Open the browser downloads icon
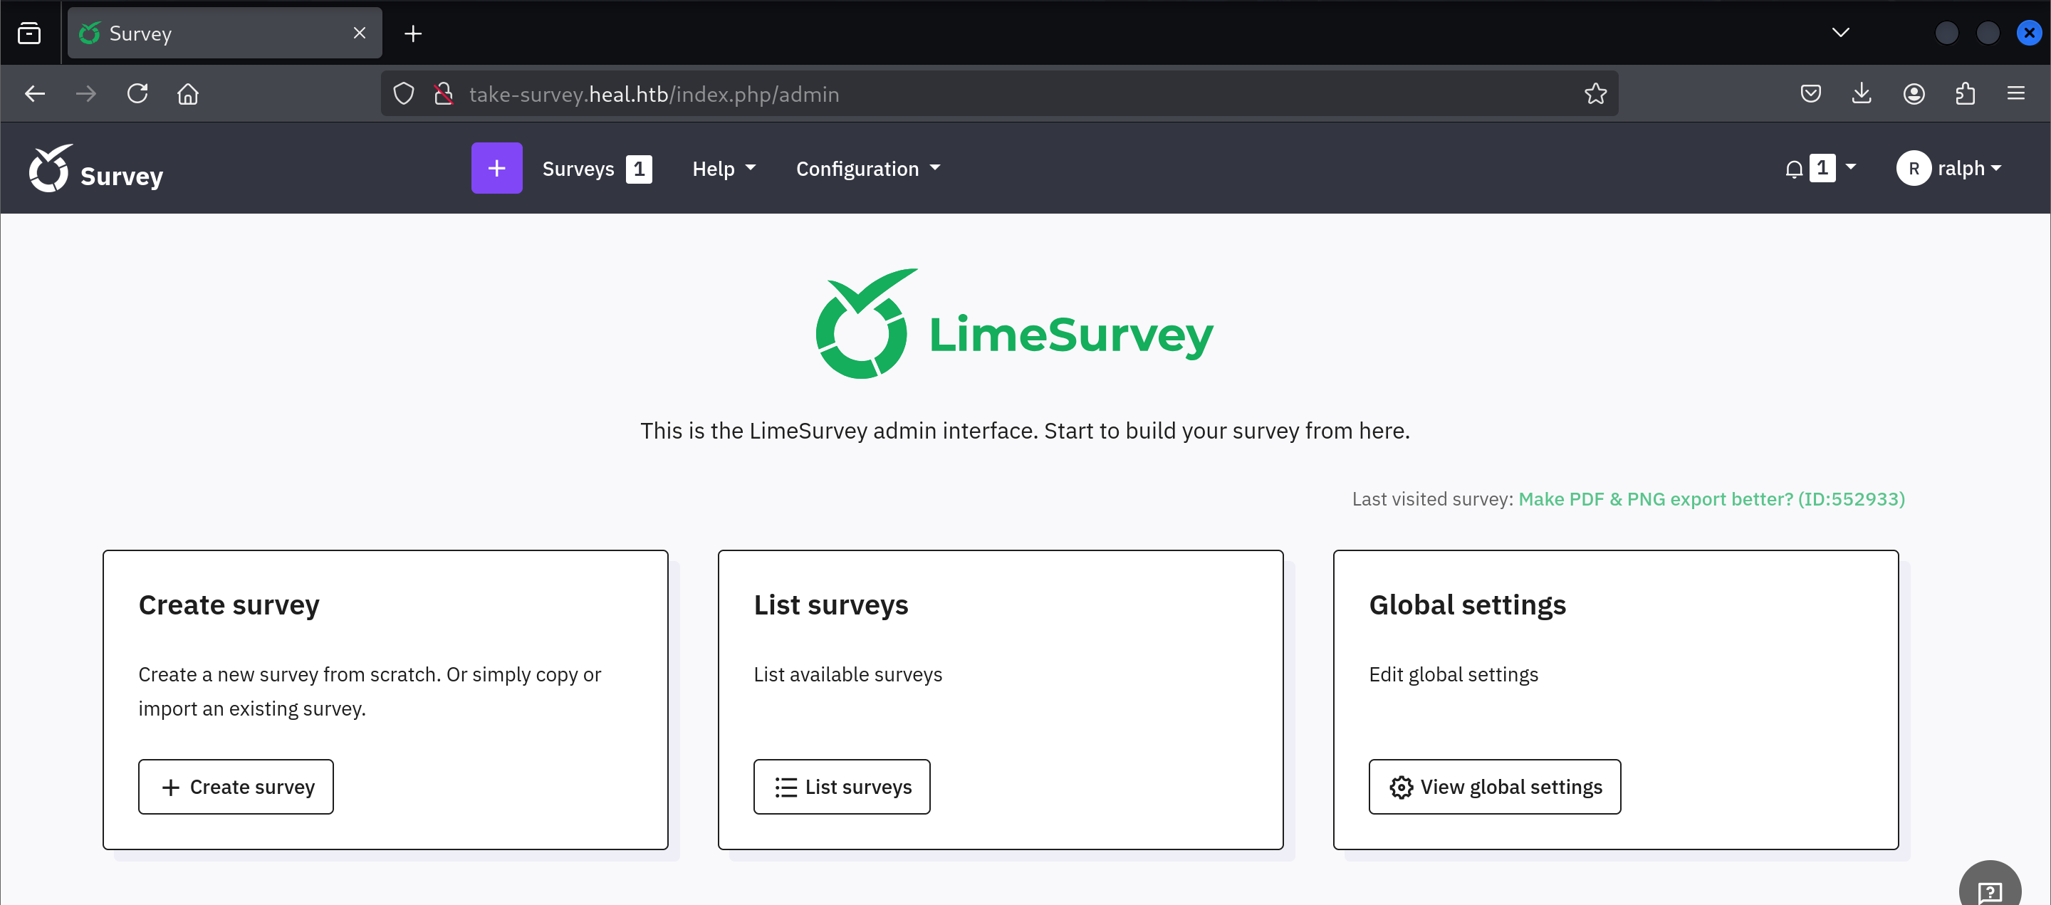 [1861, 94]
